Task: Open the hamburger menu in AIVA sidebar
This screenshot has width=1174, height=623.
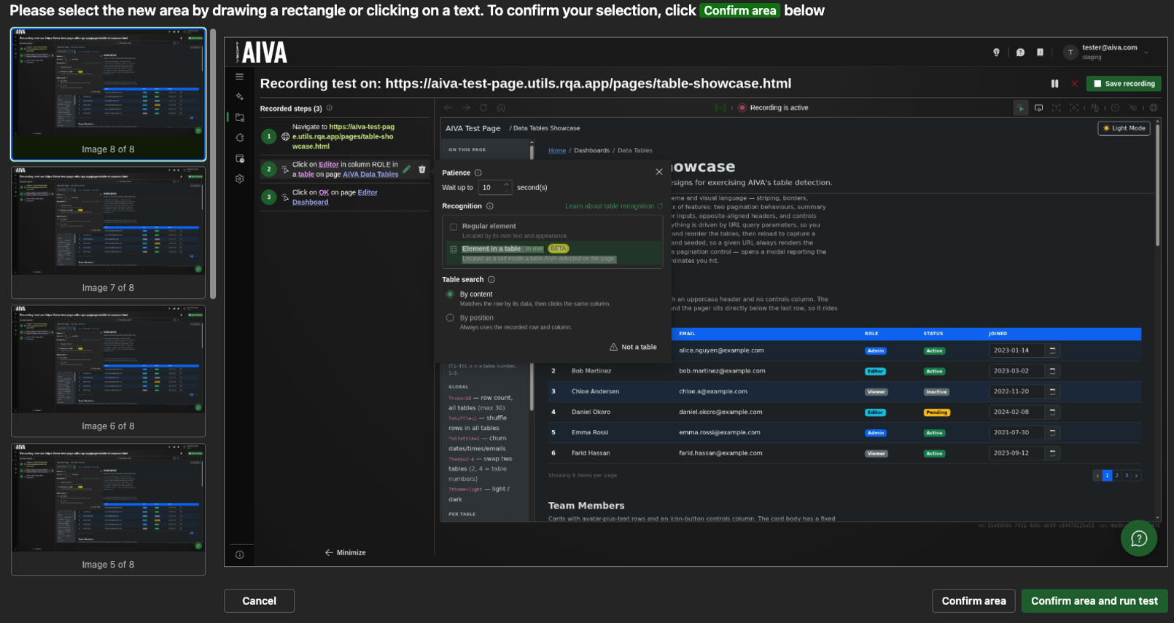Action: (x=239, y=77)
